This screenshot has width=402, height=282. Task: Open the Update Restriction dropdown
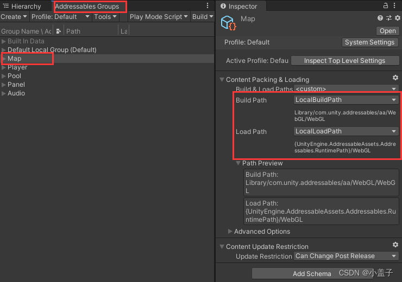[346, 256]
